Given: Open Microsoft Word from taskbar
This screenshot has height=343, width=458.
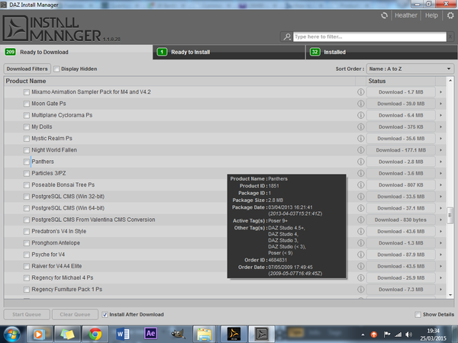Looking at the screenshot, I should click(123, 334).
